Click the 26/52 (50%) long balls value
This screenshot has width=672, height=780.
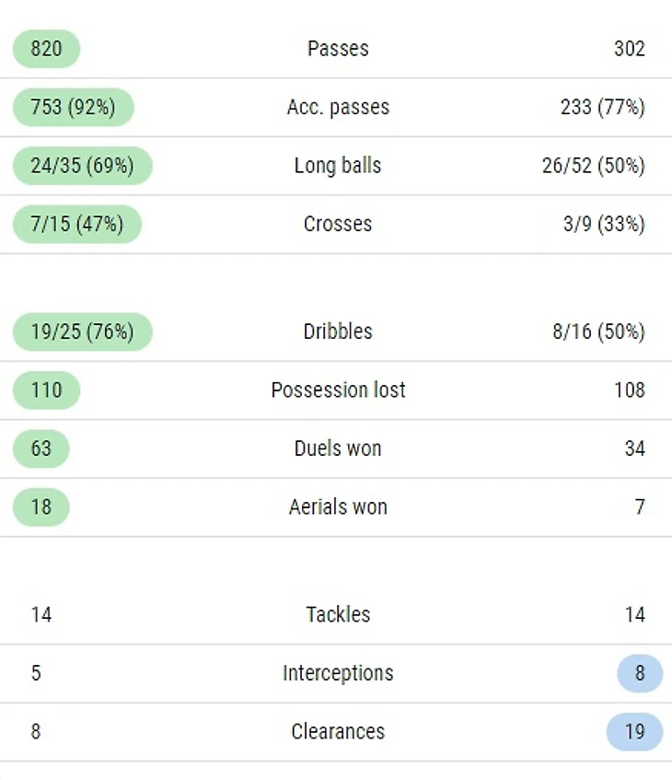593,166
